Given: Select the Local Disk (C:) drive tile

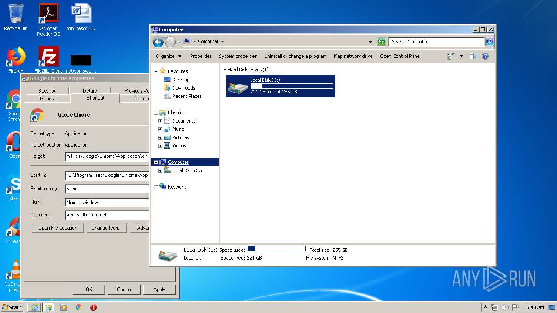Looking at the screenshot, I should [281, 86].
